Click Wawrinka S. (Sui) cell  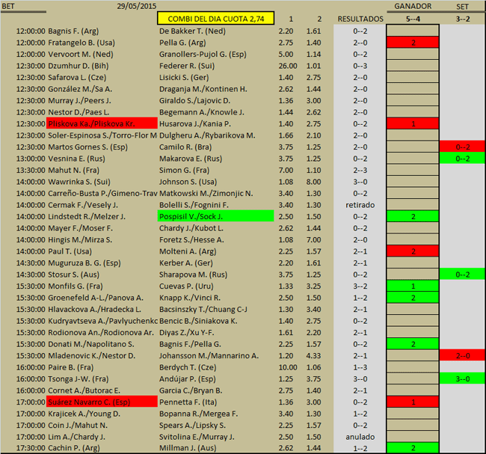coord(79,182)
